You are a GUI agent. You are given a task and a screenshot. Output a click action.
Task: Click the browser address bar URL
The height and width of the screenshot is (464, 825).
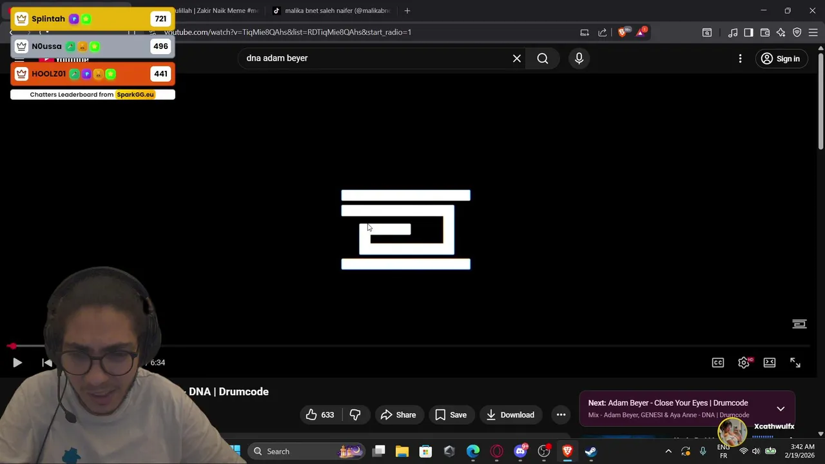click(x=287, y=32)
